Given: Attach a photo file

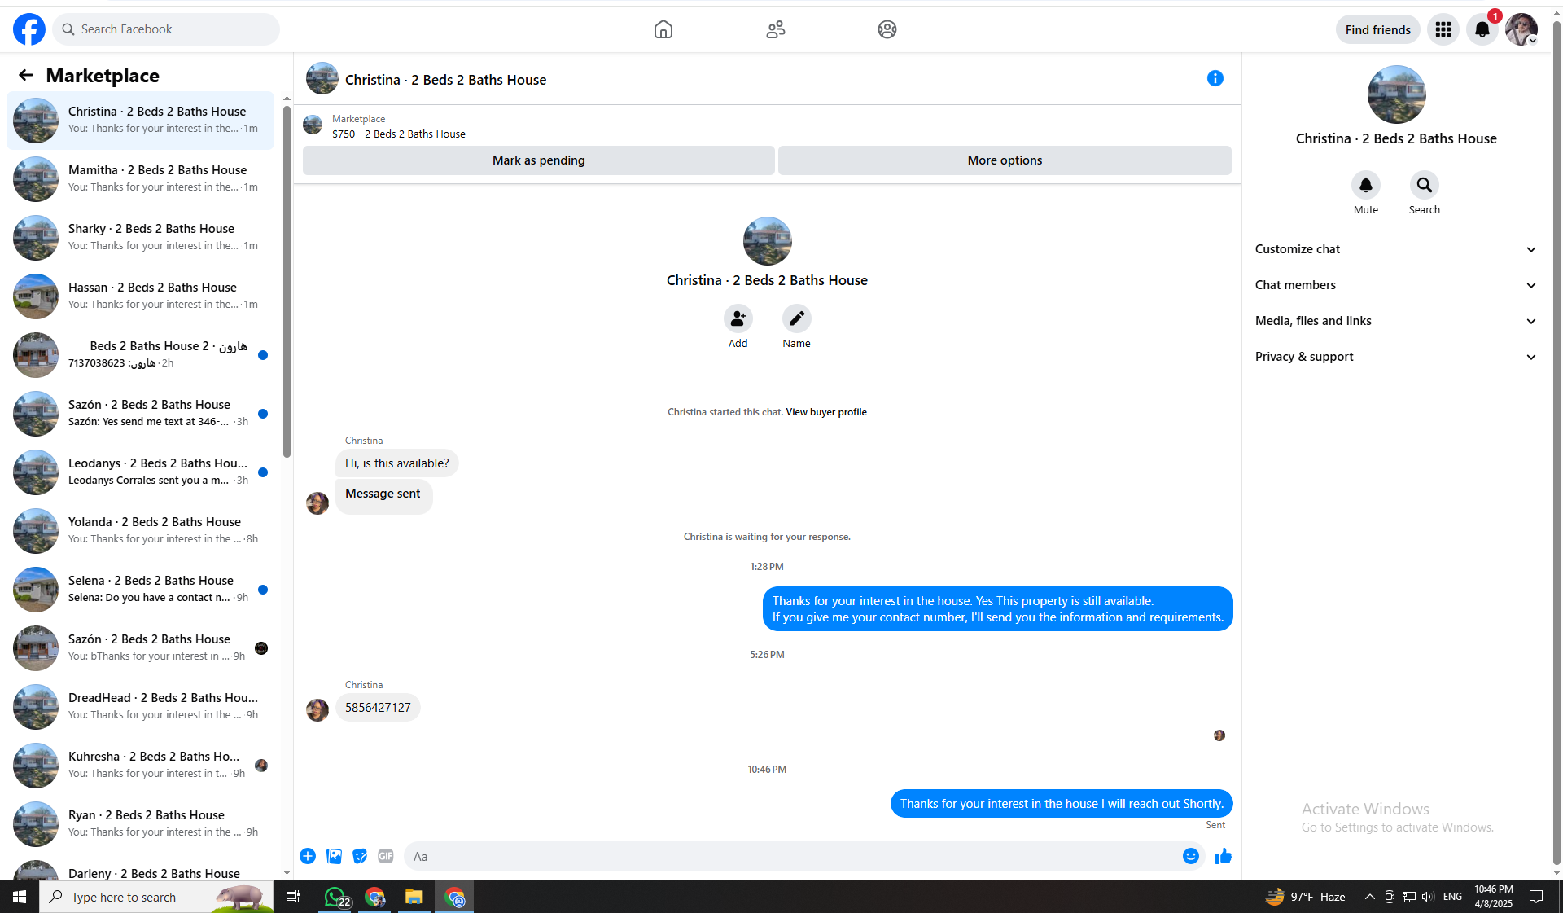Looking at the screenshot, I should point(334,856).
